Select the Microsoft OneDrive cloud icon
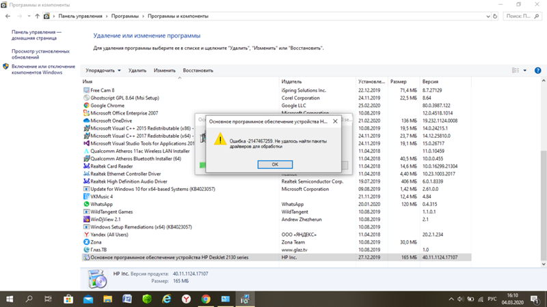This screenshot has height=307, width=547. point(86,121)
